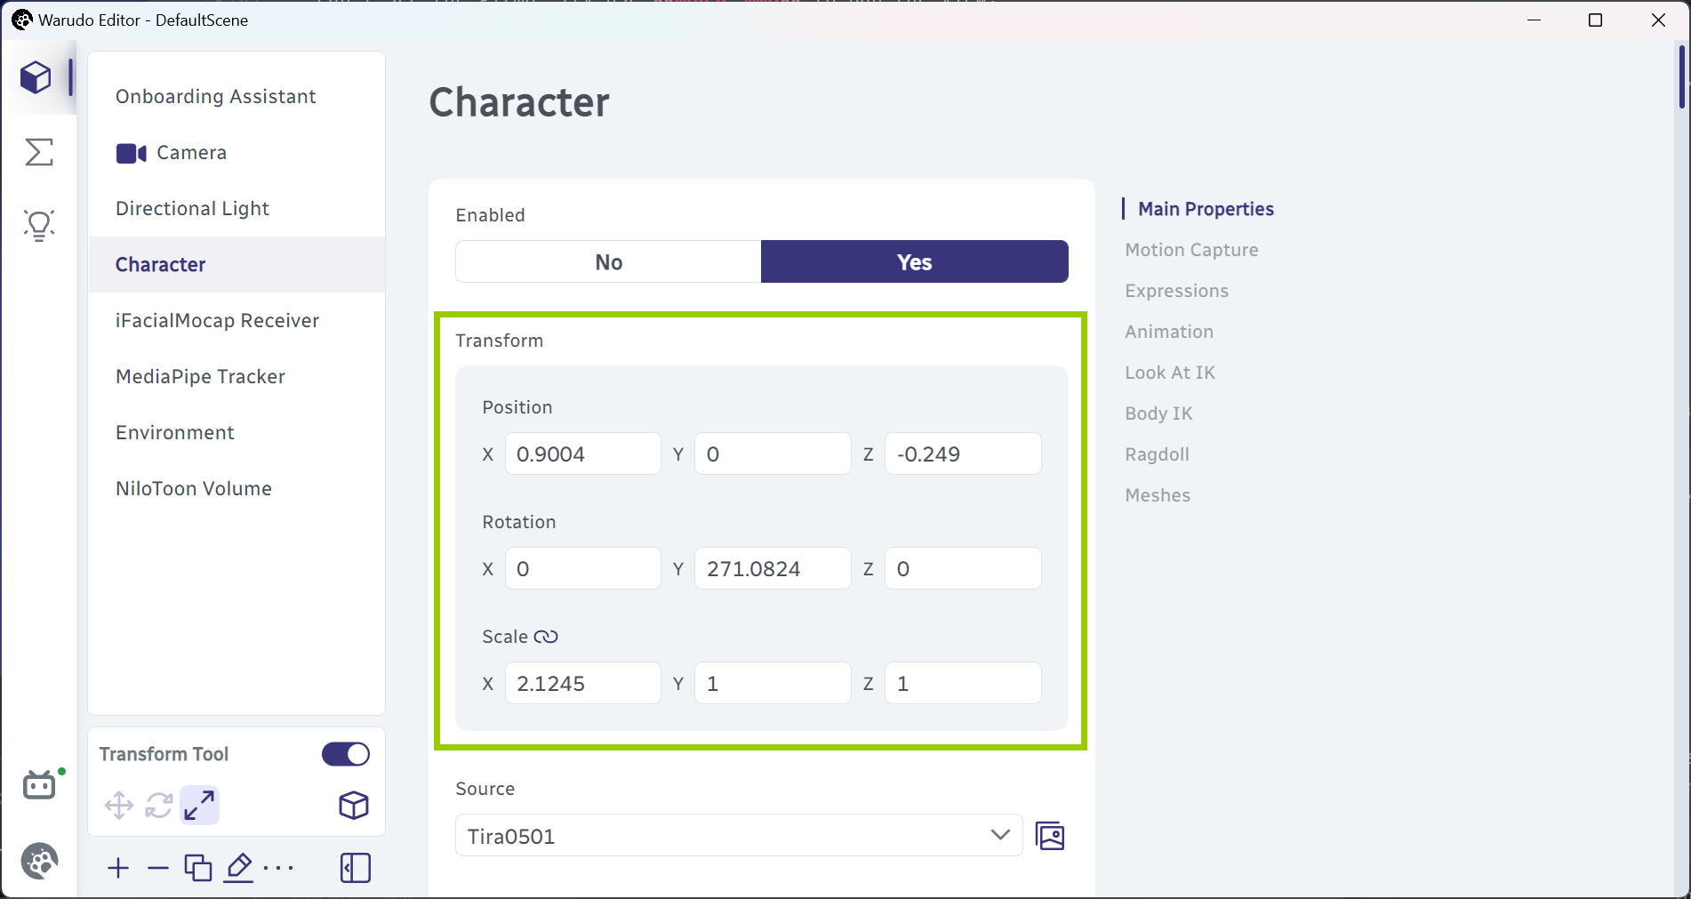Open the image browser next to Source
This screenshot has height=899, width=1691.
(x=1050, y=836)
